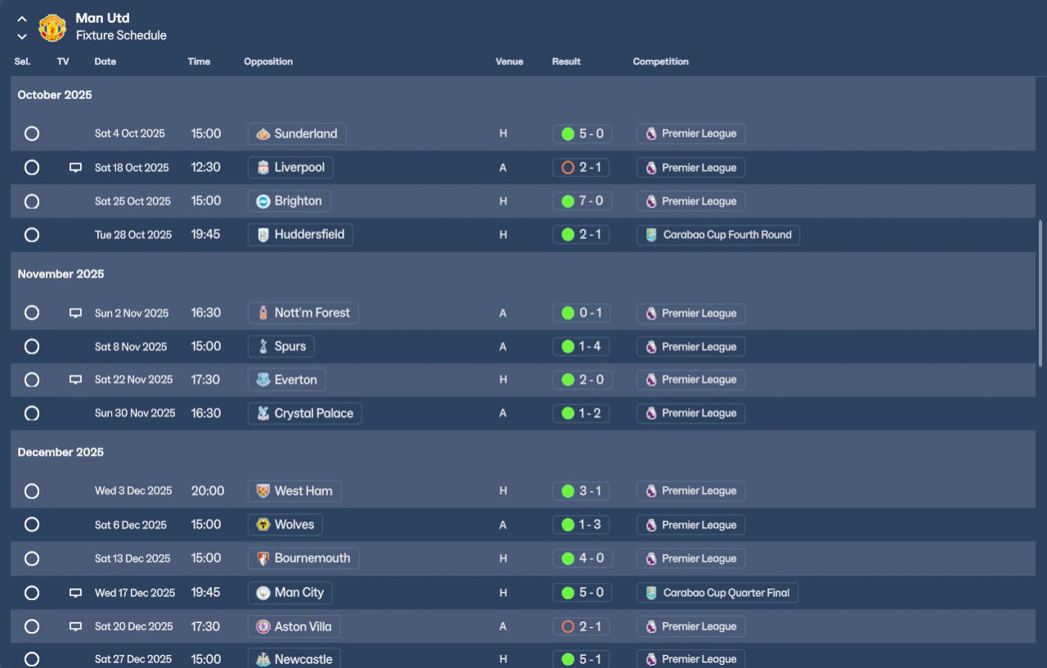This screenshot has width=1047, height=668.
Task: Click the Crystal Palace club crest
Action: (x=263, y=413)
